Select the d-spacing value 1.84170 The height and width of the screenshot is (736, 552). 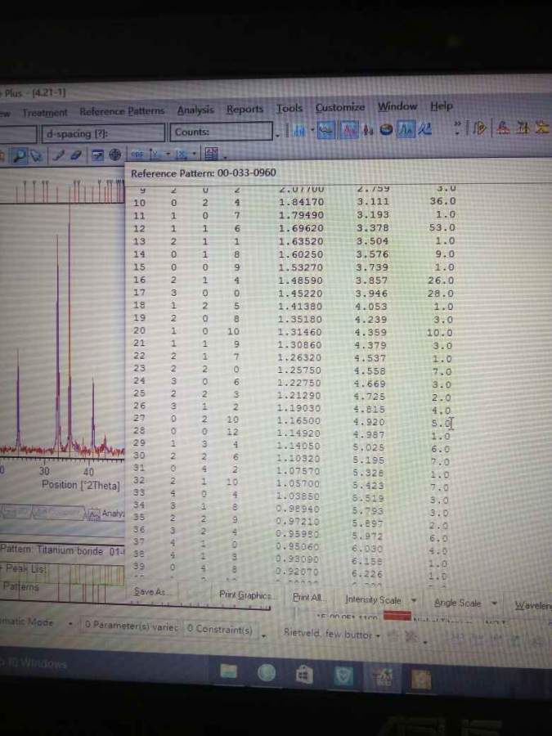tap(301, 202)
